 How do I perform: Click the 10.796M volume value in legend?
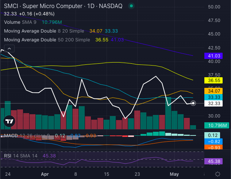tap(52, 22)
